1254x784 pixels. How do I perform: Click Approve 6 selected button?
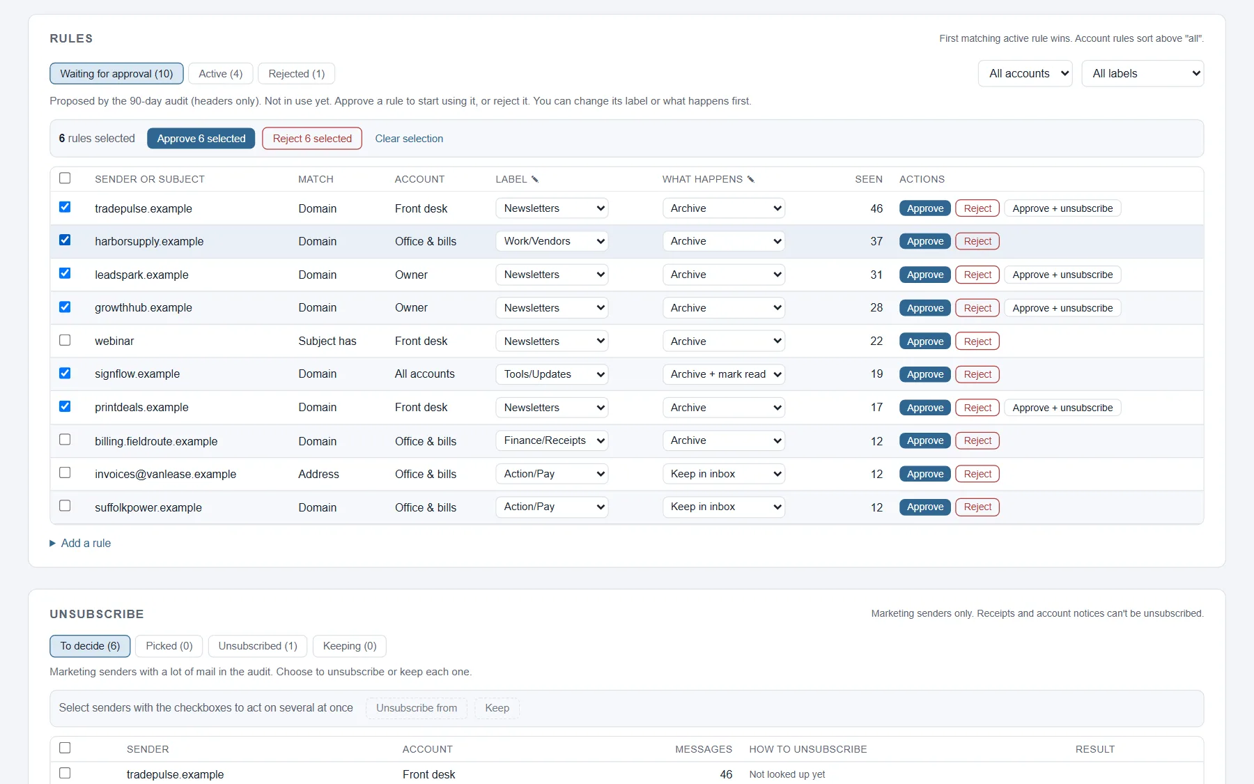pos(201,139)
